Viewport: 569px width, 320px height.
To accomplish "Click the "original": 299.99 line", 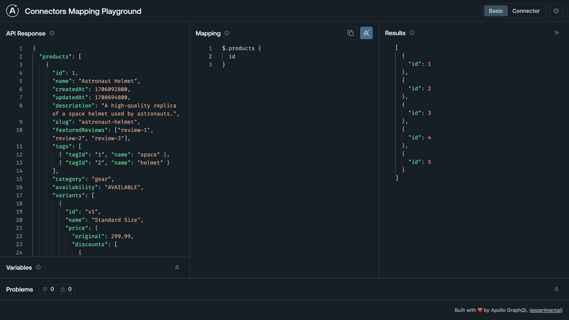I will coord(103,236).
